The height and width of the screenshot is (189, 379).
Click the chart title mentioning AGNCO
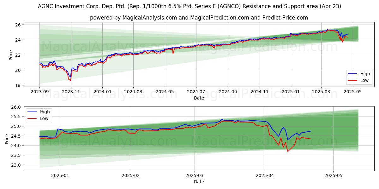tap(189, 6)
